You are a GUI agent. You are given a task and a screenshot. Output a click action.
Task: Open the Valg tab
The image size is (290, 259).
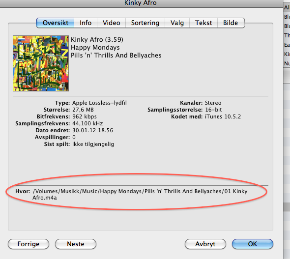pos(177,23)
